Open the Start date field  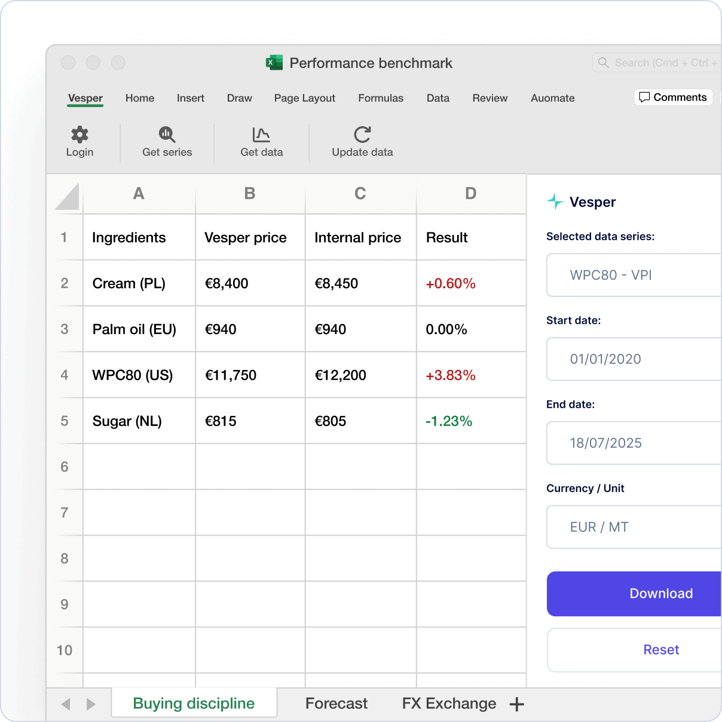coord(634,359)
